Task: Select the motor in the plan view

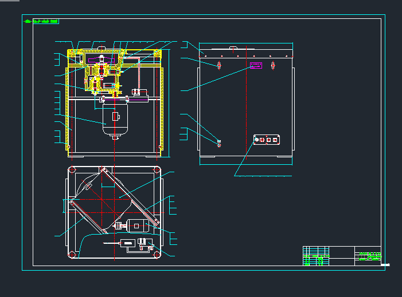Action: pos(138,225)
